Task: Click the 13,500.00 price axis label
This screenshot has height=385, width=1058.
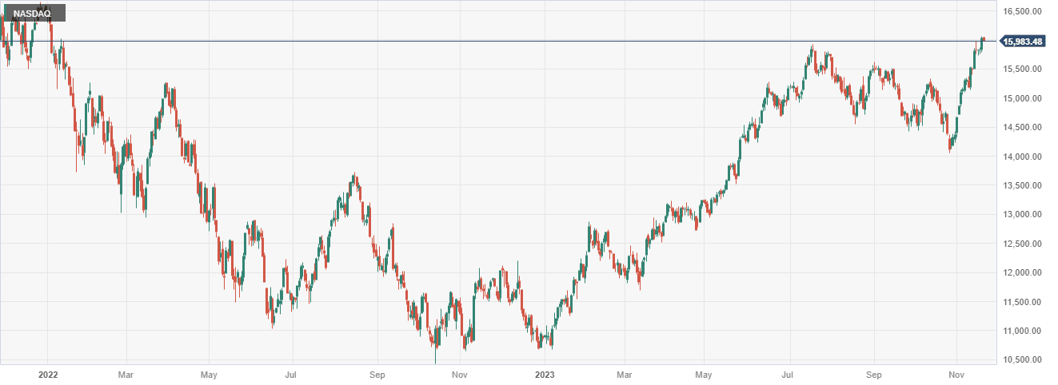Action: pyautogui.click(x=1024, y=186)
